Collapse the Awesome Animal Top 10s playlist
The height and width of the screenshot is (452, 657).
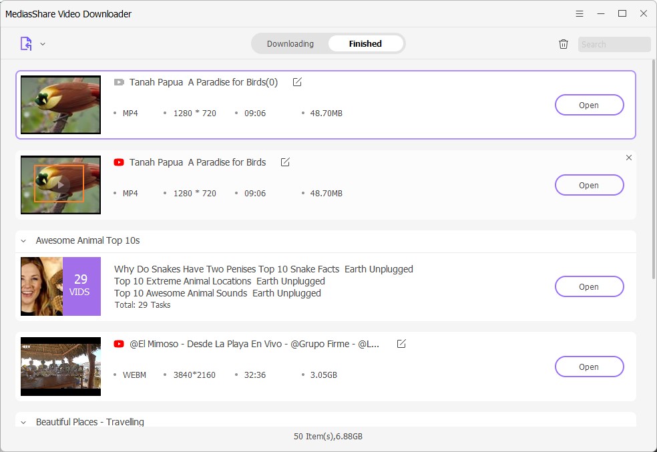click(24, 241)
